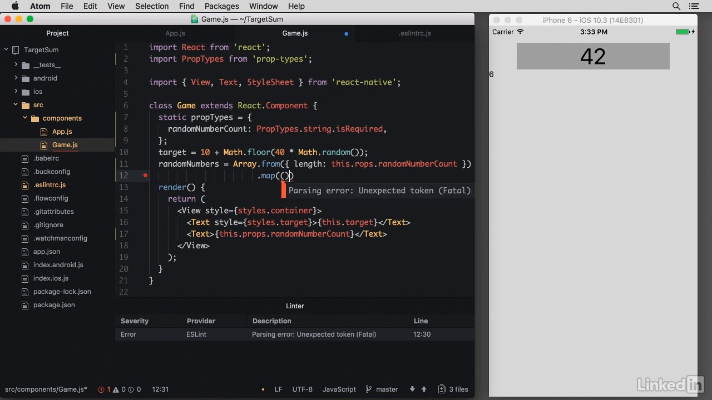Collapse the TargetSum project root
Screen dimensions: 712x400
click(x=6, y=49)
